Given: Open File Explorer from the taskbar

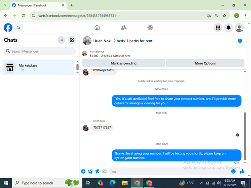Looking at the screenshot, I should [124, 183].
